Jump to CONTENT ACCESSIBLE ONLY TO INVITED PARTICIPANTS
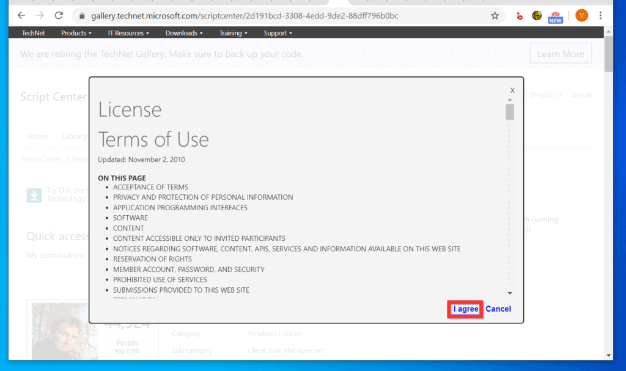 199,238
